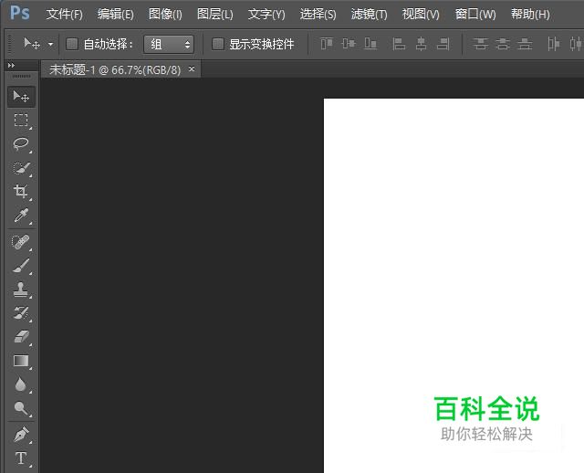Open the 滤镜(T) menu

pos(369,15)
